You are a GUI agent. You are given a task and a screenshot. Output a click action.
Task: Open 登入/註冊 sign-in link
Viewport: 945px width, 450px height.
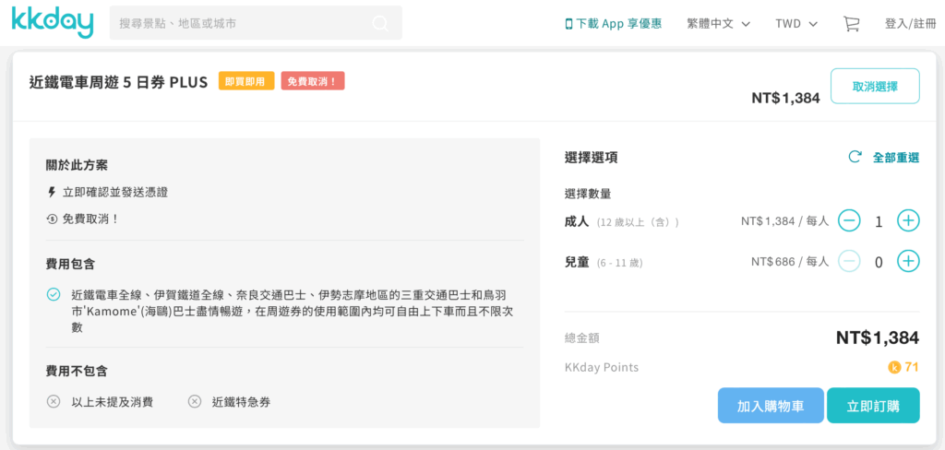tap(910, 23)
